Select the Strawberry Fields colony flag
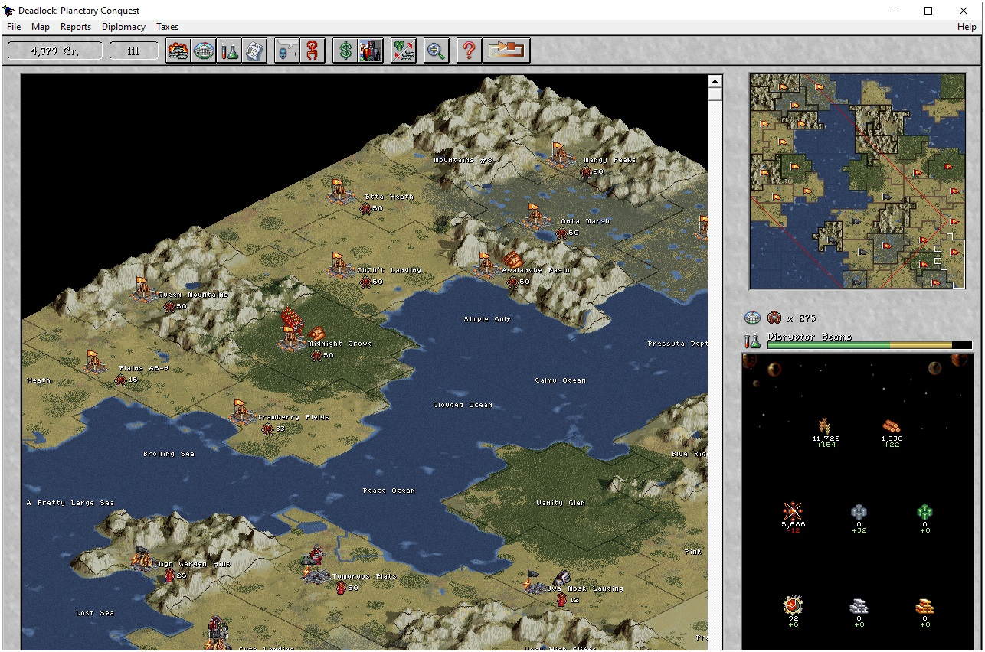This screenshot has height=652, width=985. [x=241, y=412]
